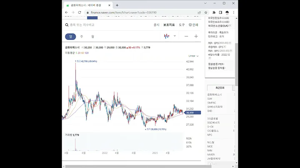
Task: Click the address bar URL
Action: coord(124,12)
